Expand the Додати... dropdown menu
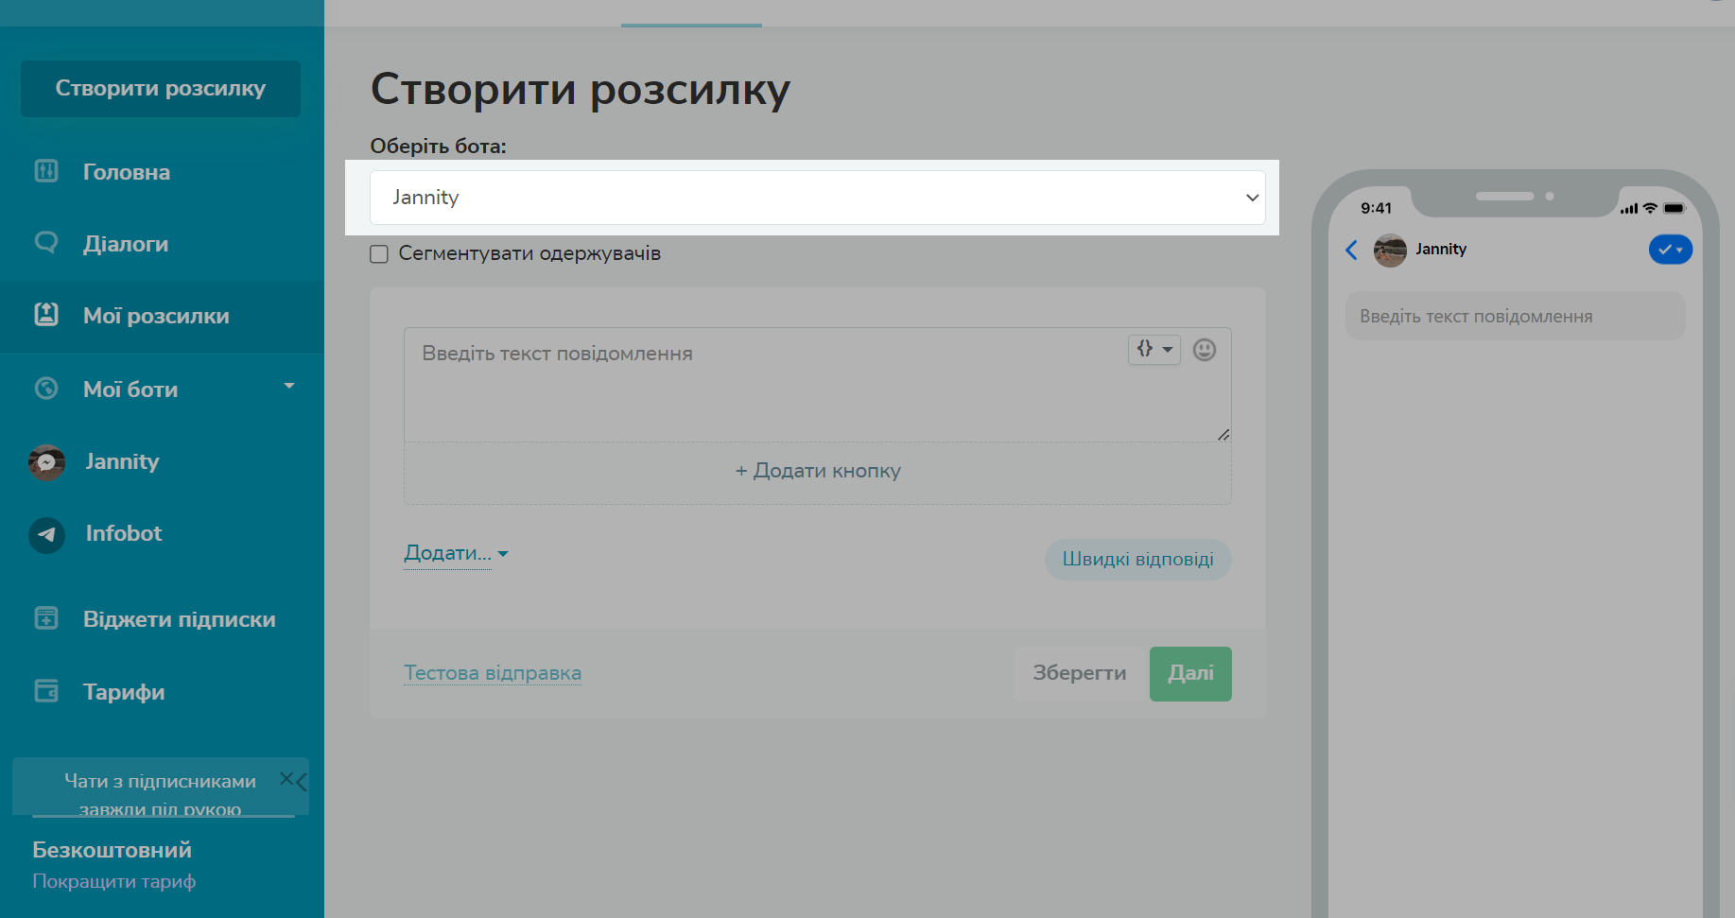Screen dimensions: 1735x918 point(456,553)
